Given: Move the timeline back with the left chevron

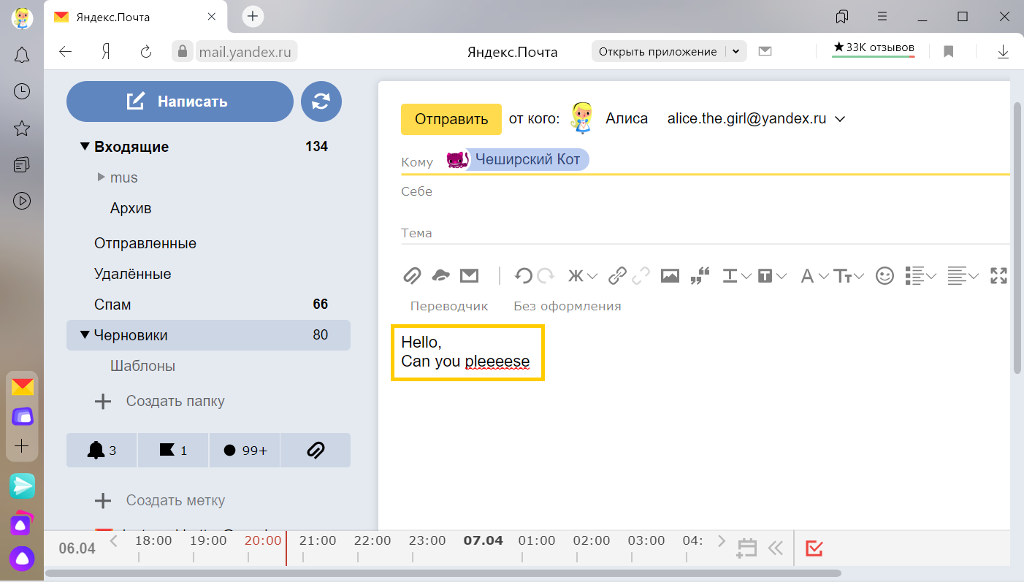Looking at the screenshot, I should pos(113,541).
